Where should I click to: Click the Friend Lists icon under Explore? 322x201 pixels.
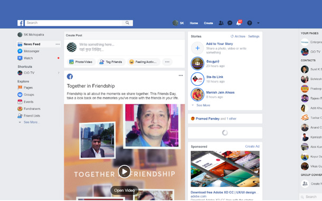[x=20, y=116]
